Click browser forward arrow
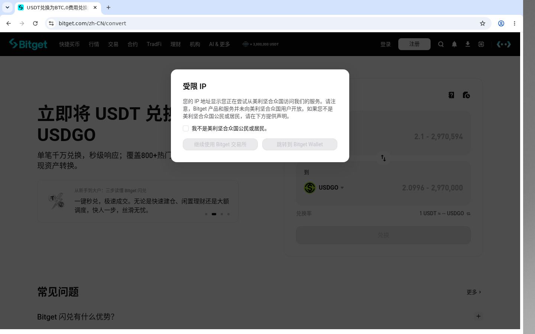The image size is (535, 334). [22, 23]
